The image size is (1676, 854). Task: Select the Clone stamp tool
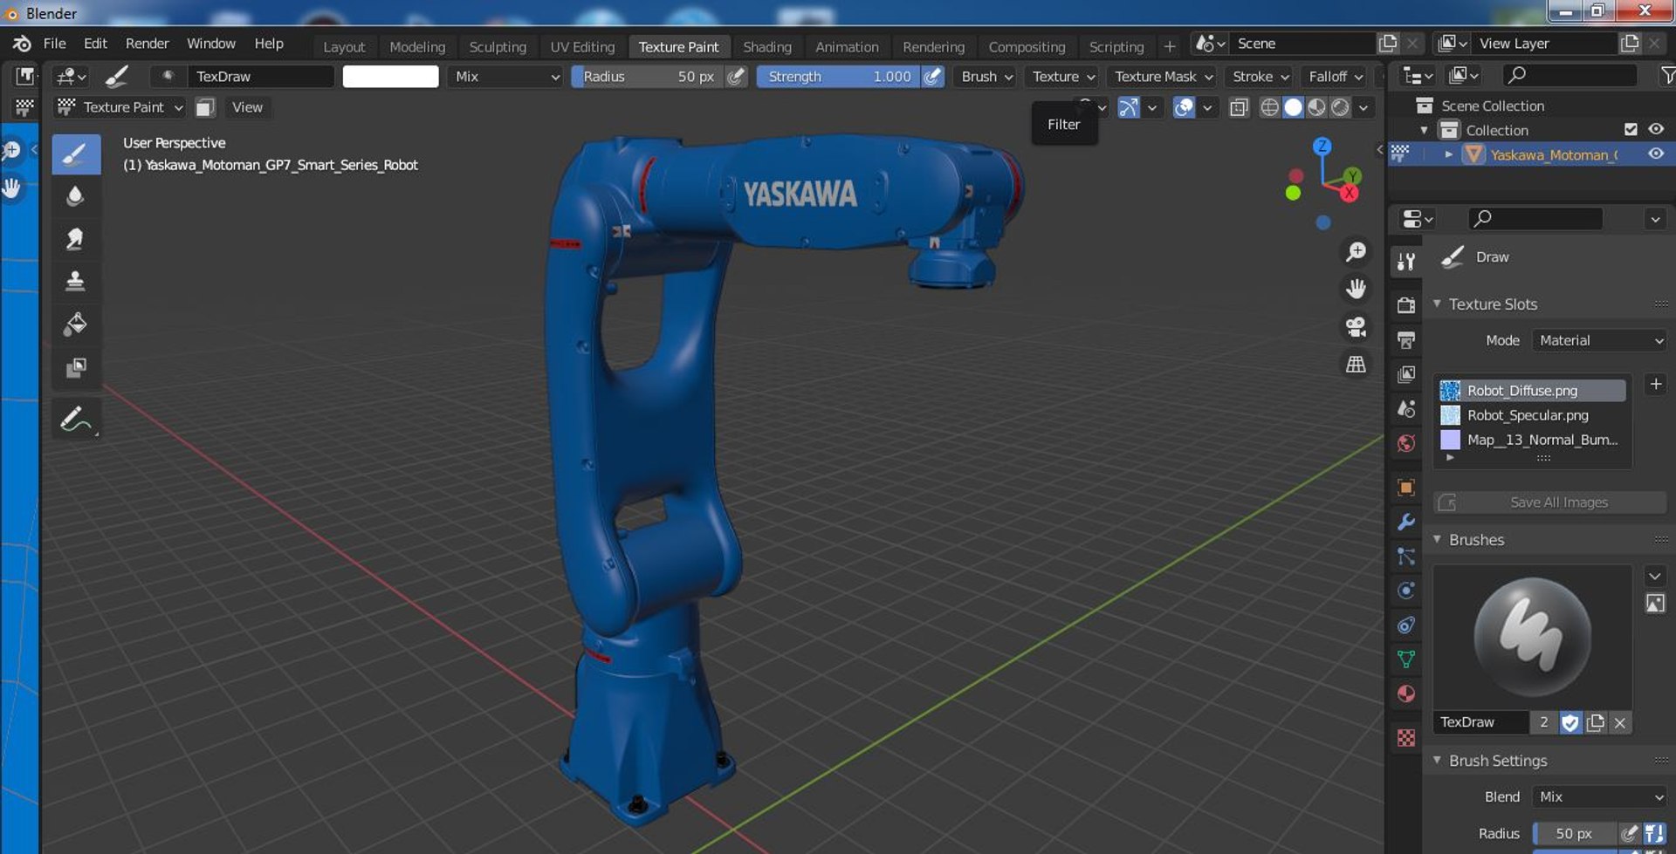pyautogui.click(x=76, y=281)
